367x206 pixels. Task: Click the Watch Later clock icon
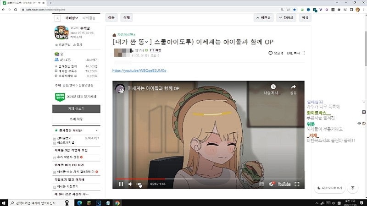point(273,87)
